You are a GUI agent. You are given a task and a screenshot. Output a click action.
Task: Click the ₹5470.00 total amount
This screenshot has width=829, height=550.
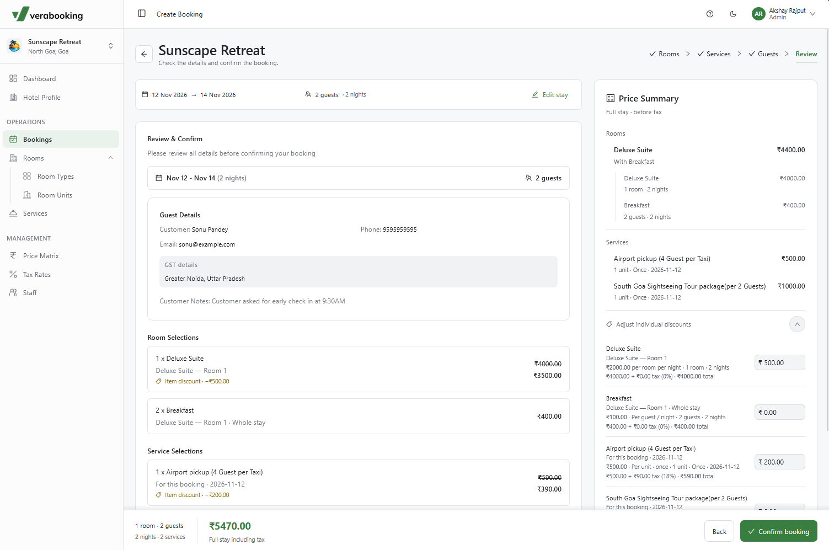230,526
